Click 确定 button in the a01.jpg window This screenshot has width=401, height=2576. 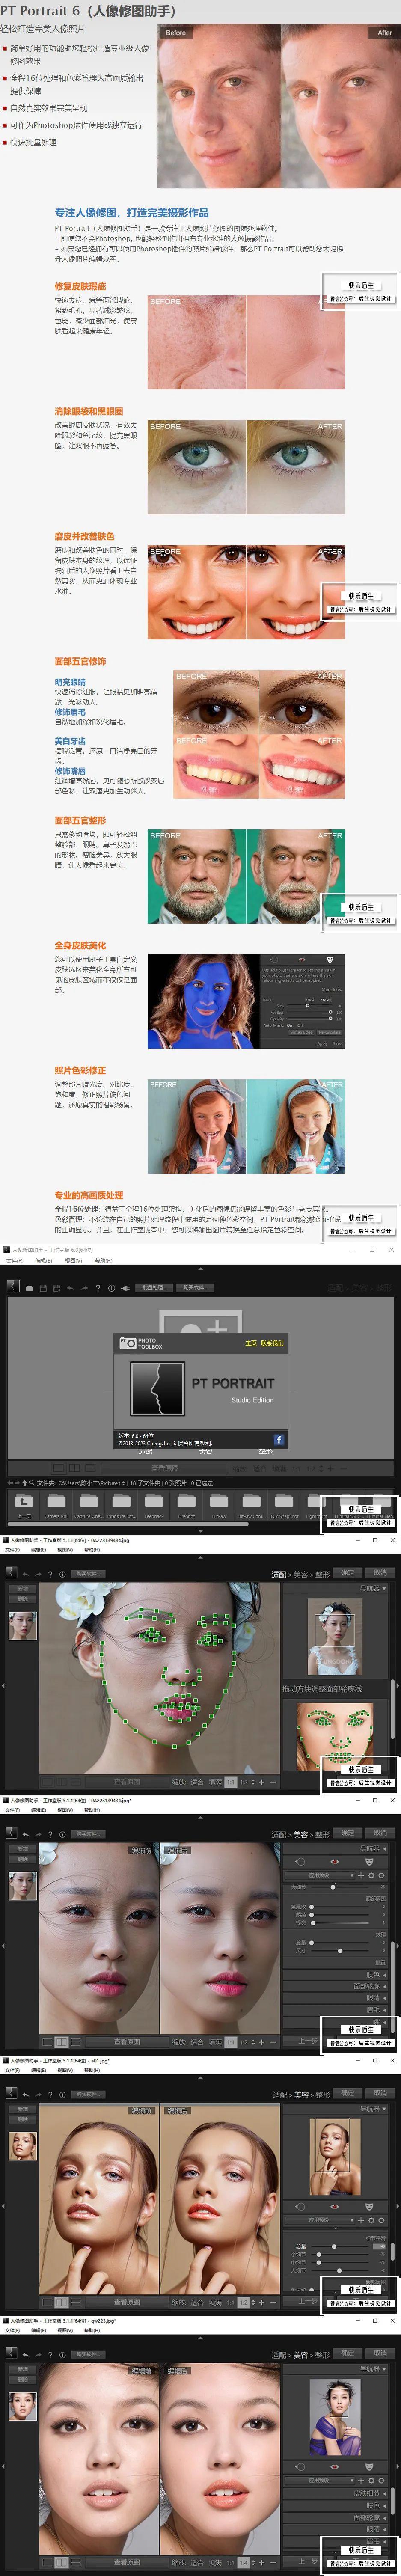(348, 2093)
